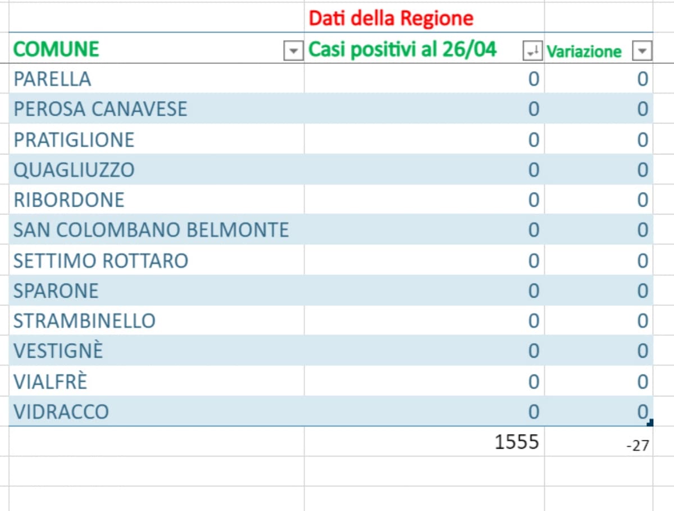This screenshot has width=674, height=511.
Task: Expand the Variazione column filter dropdown
Action: point(641,52)
